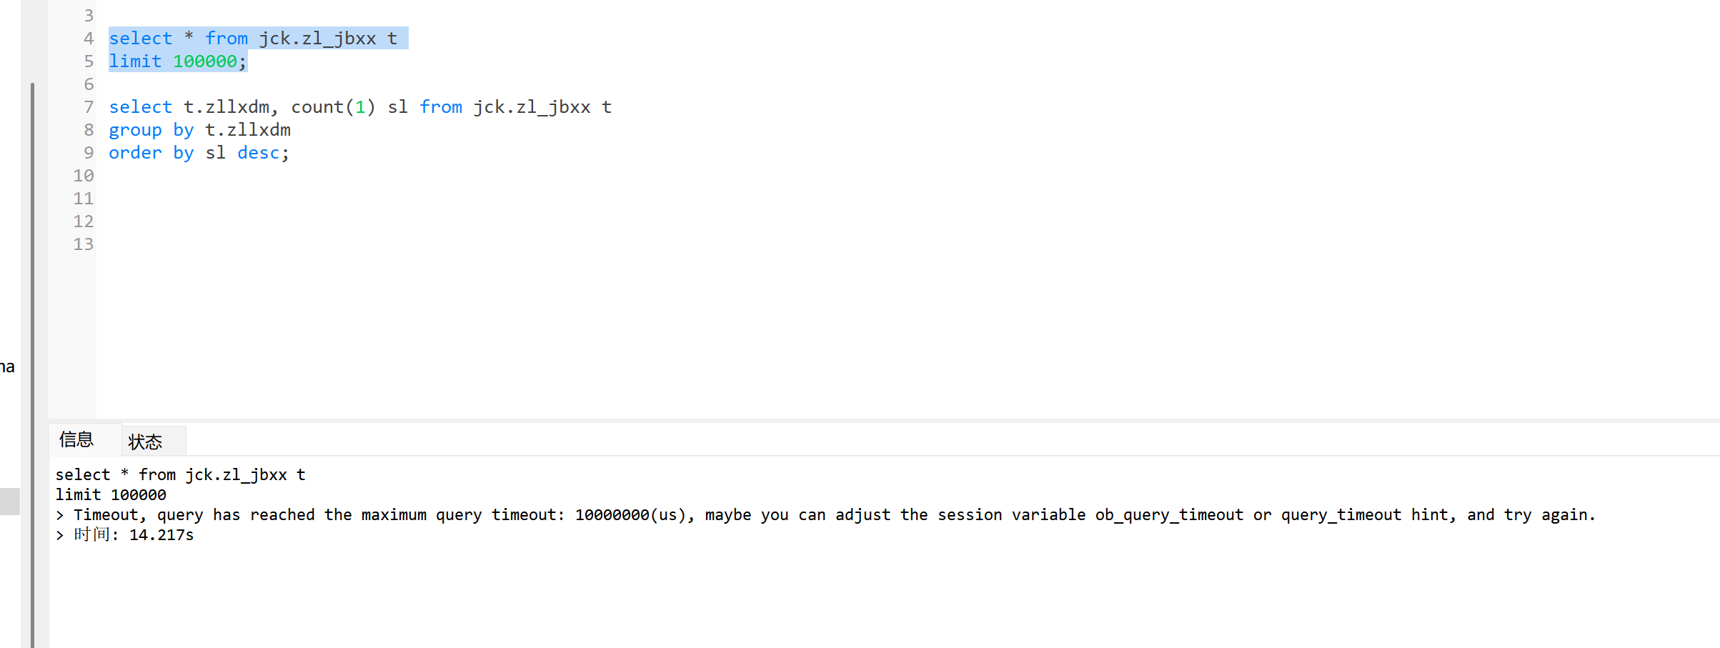Click the green 100000 number in editor
The image size is (1720, 648).
tap(205, 61)
